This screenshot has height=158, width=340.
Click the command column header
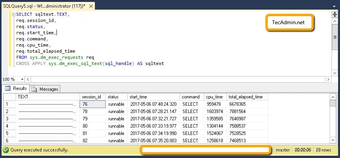pos(192,97)
